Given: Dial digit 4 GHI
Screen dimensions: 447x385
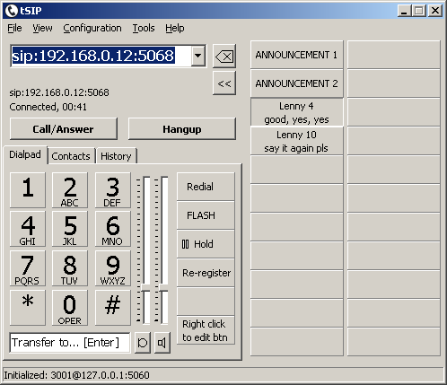Looking at the screenshot, I should tap(28, 229).
